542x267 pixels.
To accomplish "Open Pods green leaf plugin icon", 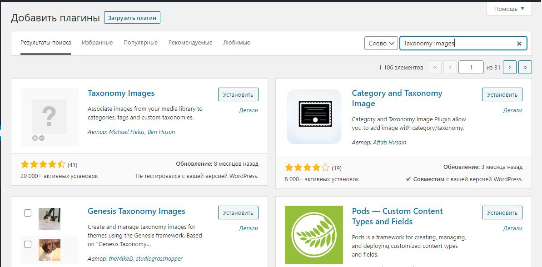I will click(x=314, y=235).
